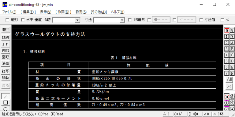The image size is (235, 117).
Task: Click layer button A (square)
Action: click(232, 43)
